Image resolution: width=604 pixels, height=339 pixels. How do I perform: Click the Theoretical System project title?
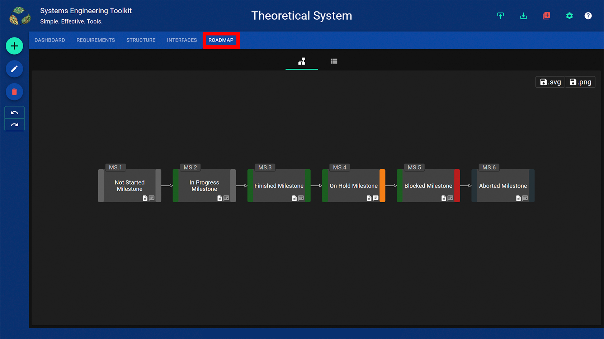pos(302,16)
